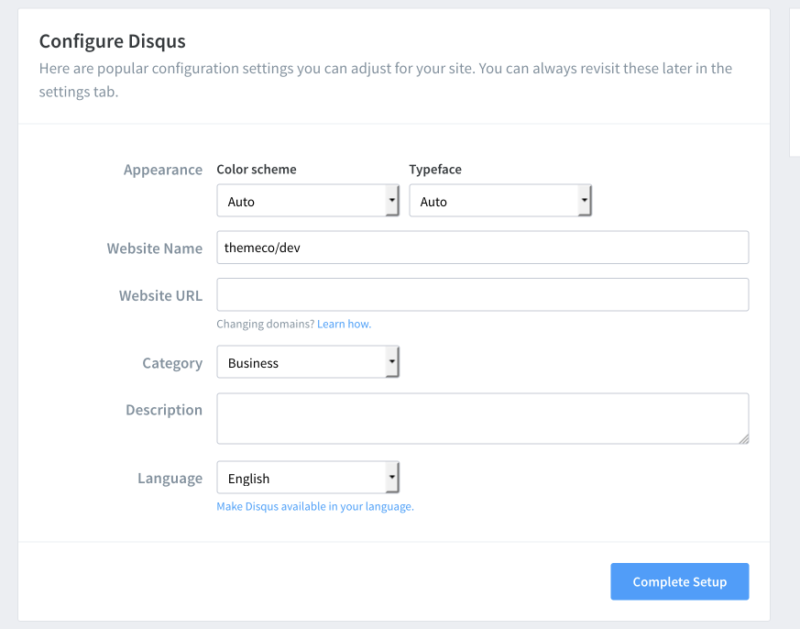Click the "Color scheme" label
Viewport: 800px width, 629px height.
[257, 170]
